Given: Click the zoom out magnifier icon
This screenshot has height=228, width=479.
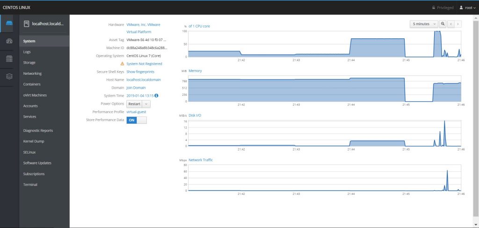Looking at the screenshot, I should [x=443, y=23].
